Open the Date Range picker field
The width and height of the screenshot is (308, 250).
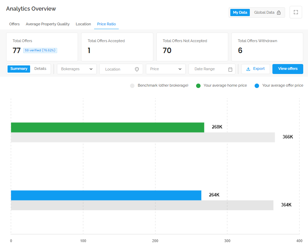point(212,69)
